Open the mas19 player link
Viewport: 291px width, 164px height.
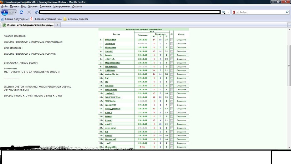point(108,124)
